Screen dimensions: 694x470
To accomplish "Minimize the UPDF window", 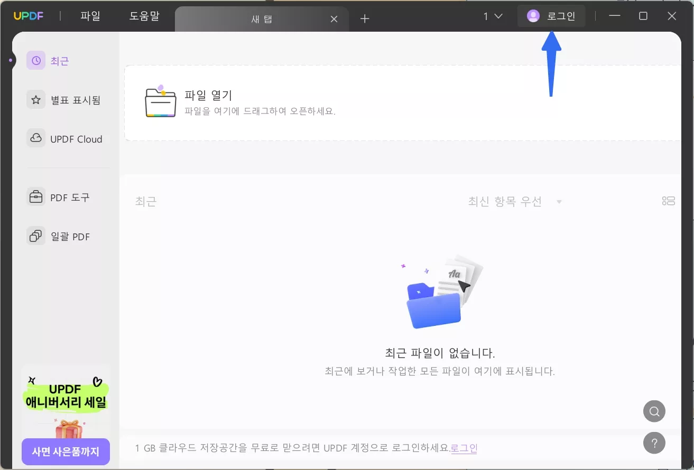I will point(614,16).
